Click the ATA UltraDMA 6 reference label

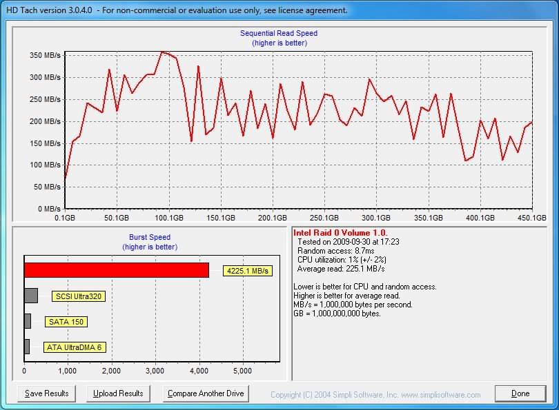[76, 348]
